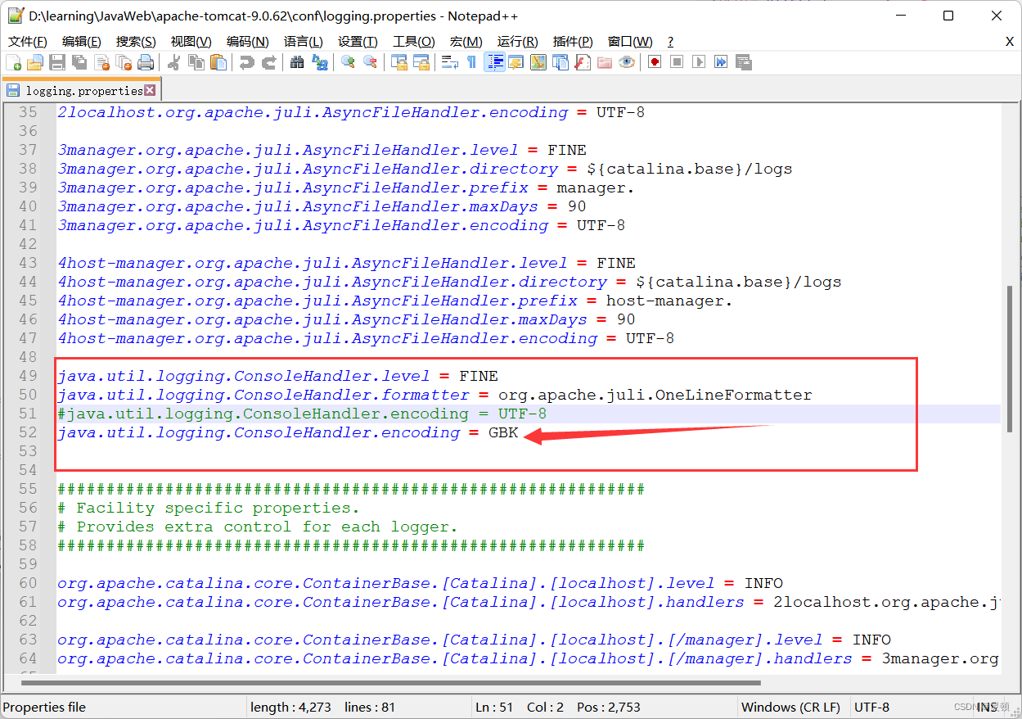Open the 视图(V) menu

[x=191, y=41]
